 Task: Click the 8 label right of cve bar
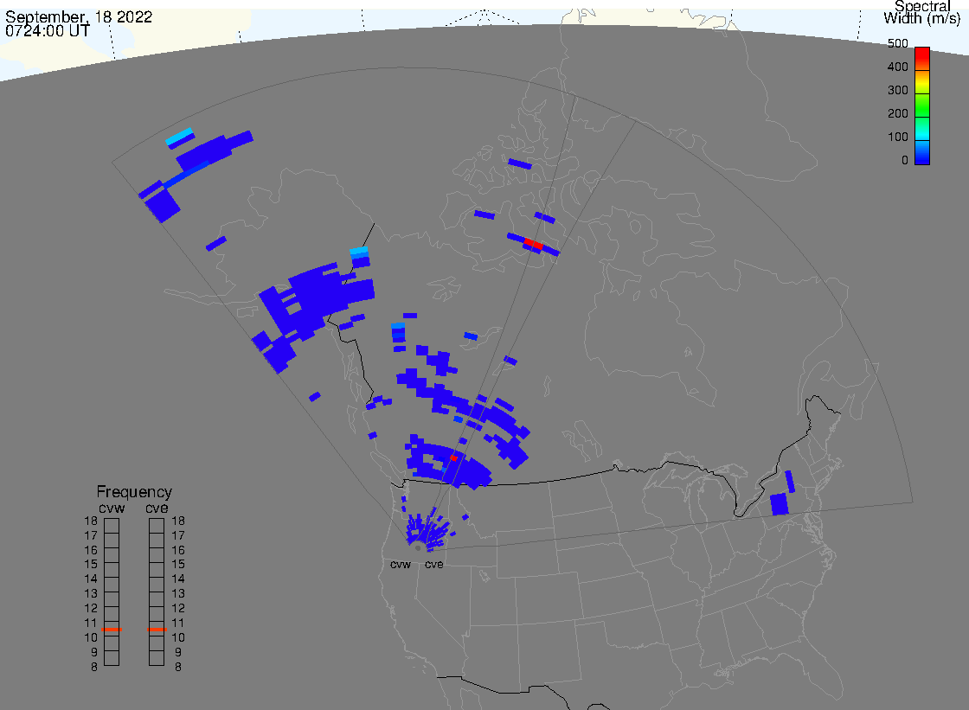click(x=178, y=667)
